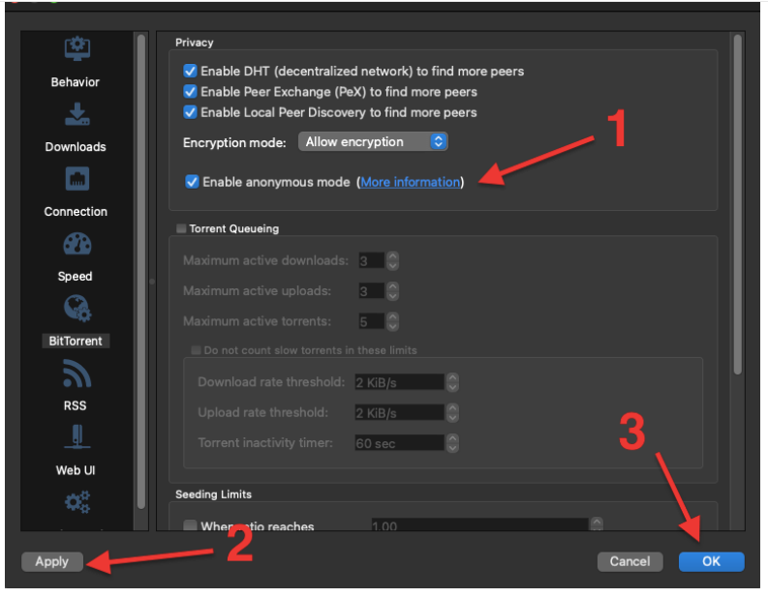Click the Maximum active torrents field

pyautogui.click(x=372, y=321)
